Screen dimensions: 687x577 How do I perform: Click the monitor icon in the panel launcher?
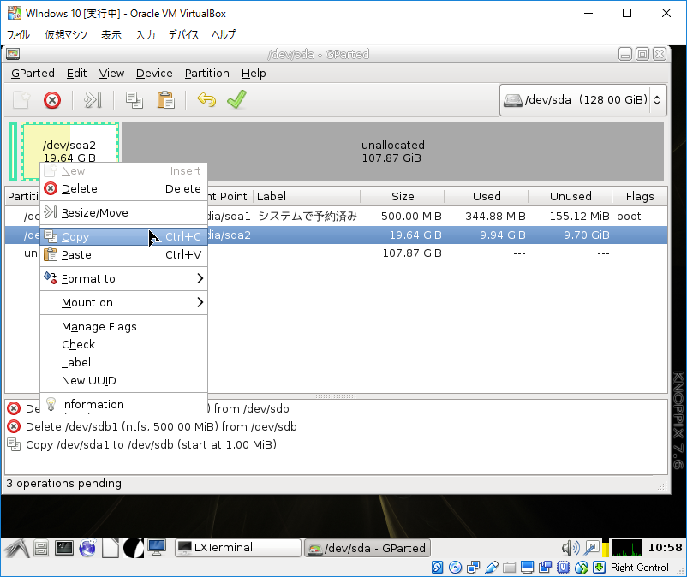(157, 548)
